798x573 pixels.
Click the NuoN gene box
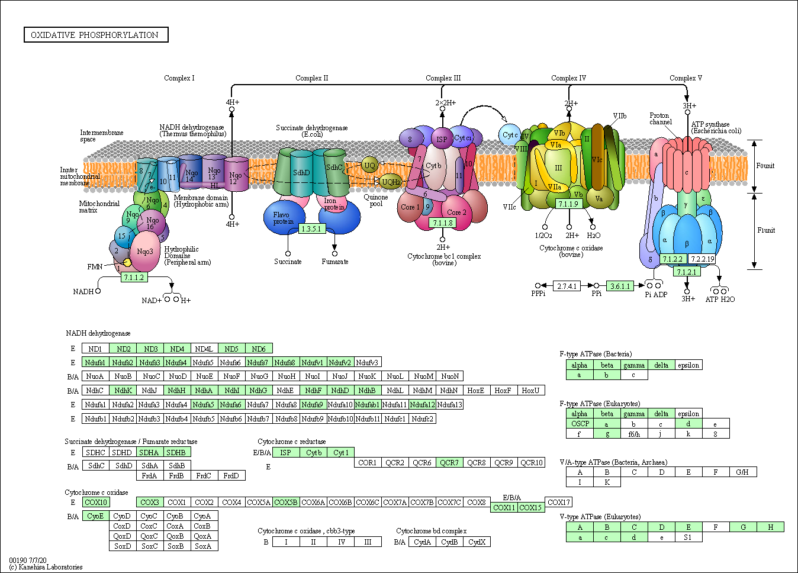pos(451,376)
